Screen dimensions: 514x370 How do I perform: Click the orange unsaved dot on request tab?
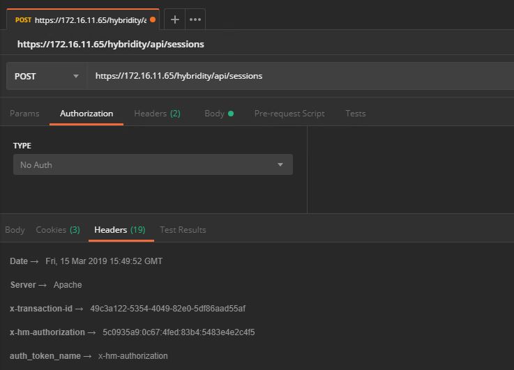153,20
